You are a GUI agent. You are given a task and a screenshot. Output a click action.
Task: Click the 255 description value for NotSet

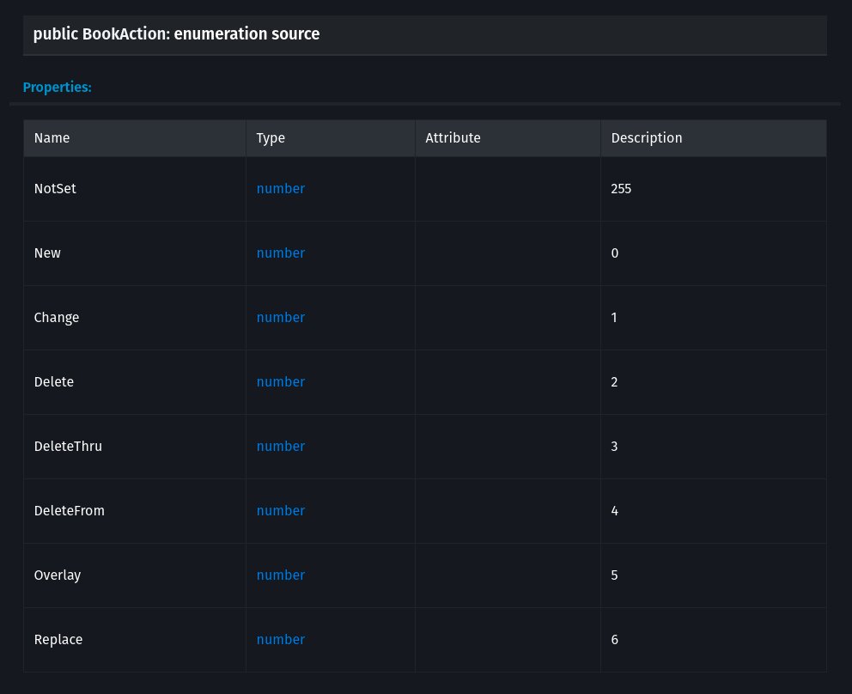[x=621, y=188]
